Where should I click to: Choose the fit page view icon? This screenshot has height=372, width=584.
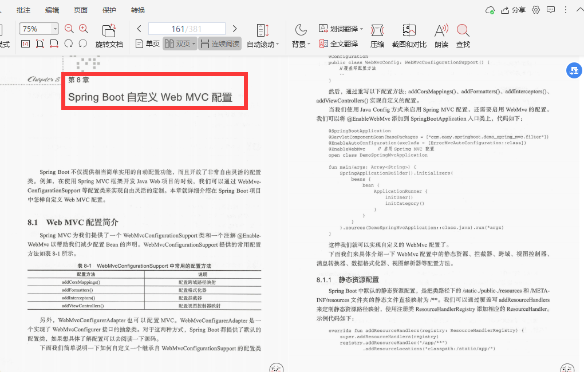coord(40,44)
